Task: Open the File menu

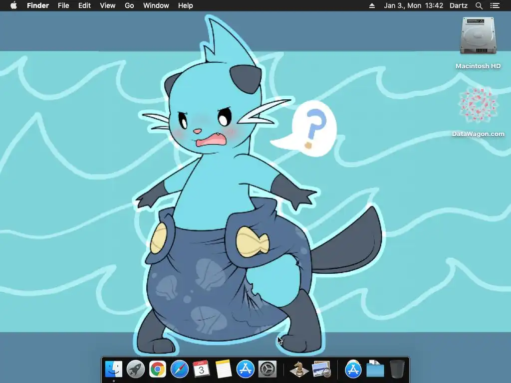Action: pyautogui.click(x=63, y=5)
